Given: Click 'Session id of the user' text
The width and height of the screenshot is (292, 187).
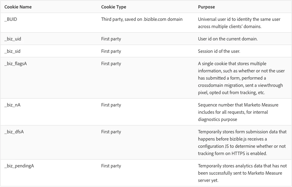Looking at the screenshot, I should pos(219,51).
